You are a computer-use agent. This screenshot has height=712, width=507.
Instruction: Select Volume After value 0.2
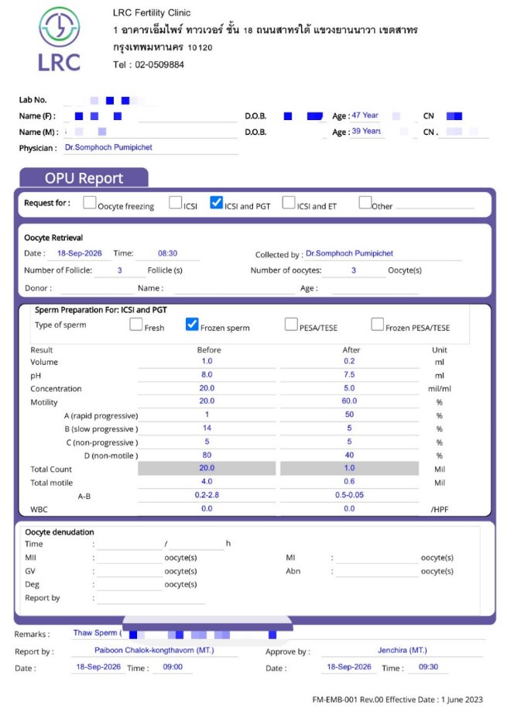click(x=349, y=362)
